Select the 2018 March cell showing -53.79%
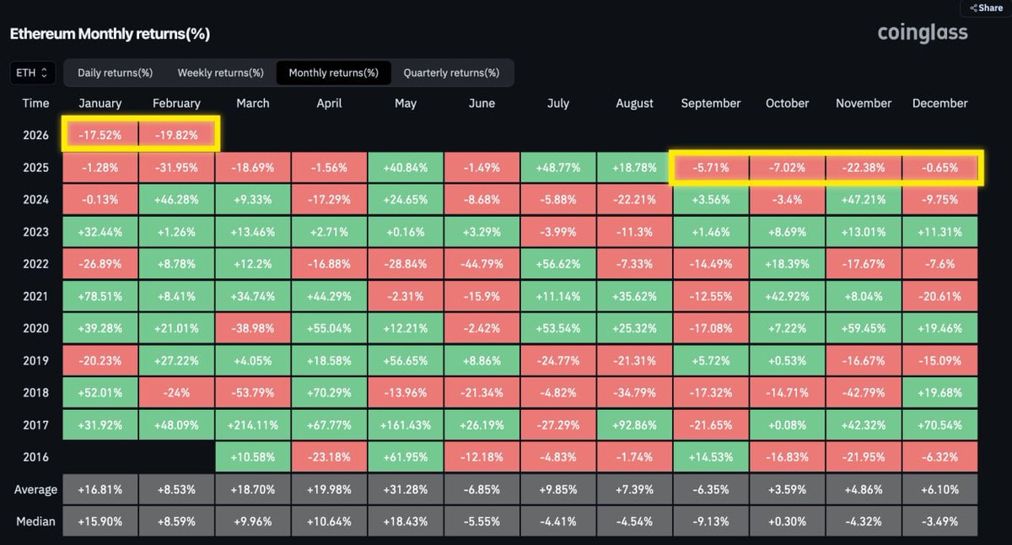This screenshot has width=1012, height=545. pos(252,392)
